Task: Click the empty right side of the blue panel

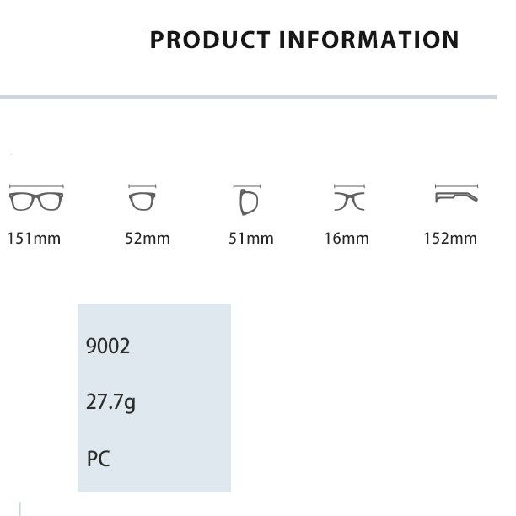Action: click(194, 396)
